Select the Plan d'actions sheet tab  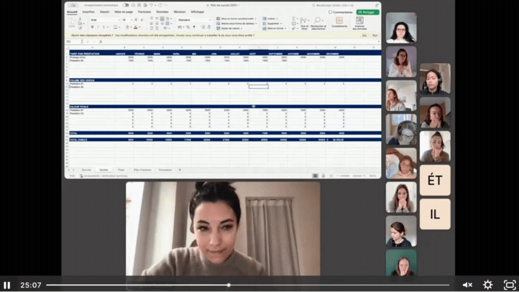click(x=142, y=170)
